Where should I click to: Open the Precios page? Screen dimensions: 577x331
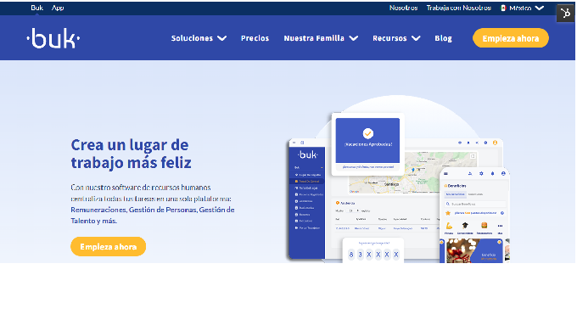coord(255,38)
